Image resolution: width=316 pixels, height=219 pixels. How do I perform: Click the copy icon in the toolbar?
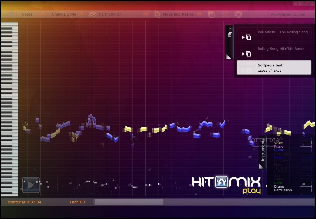tap(211, 14)
